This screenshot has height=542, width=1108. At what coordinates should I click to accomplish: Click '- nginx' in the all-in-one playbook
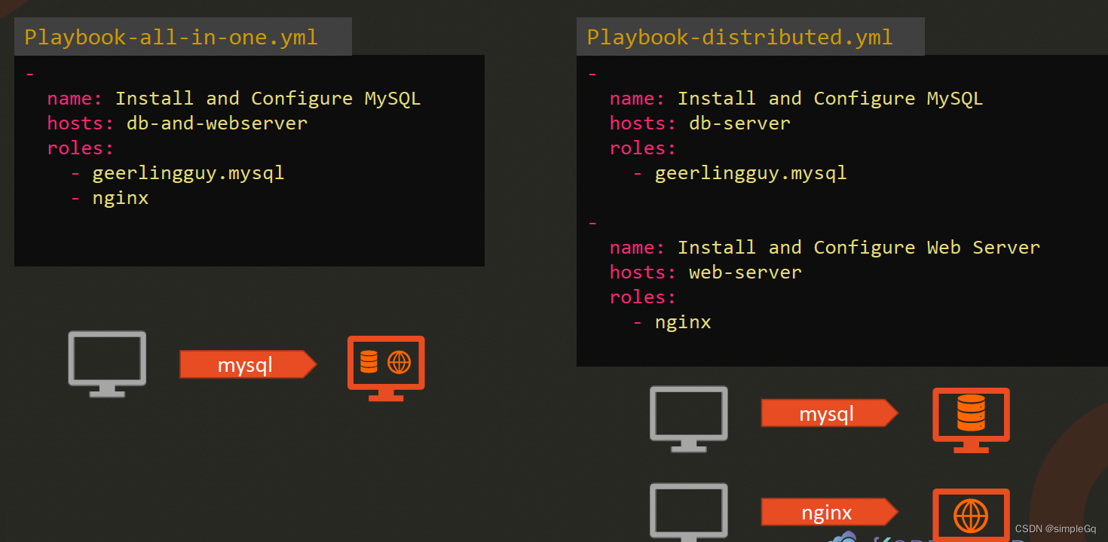109,198
